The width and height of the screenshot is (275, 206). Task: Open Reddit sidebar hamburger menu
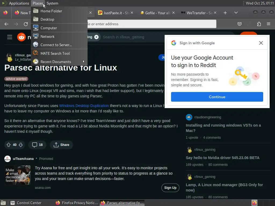tap(10, 37)
